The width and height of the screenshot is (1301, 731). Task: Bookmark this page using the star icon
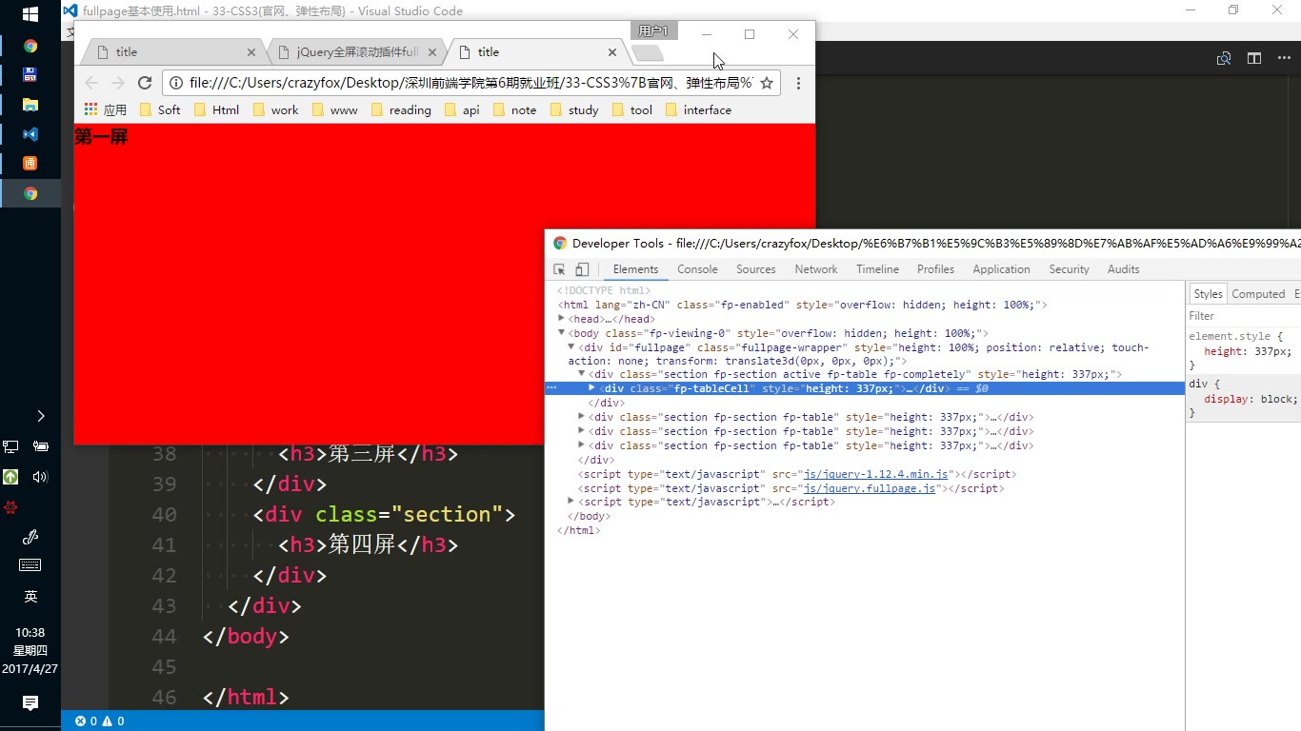(x=767, y=83)
